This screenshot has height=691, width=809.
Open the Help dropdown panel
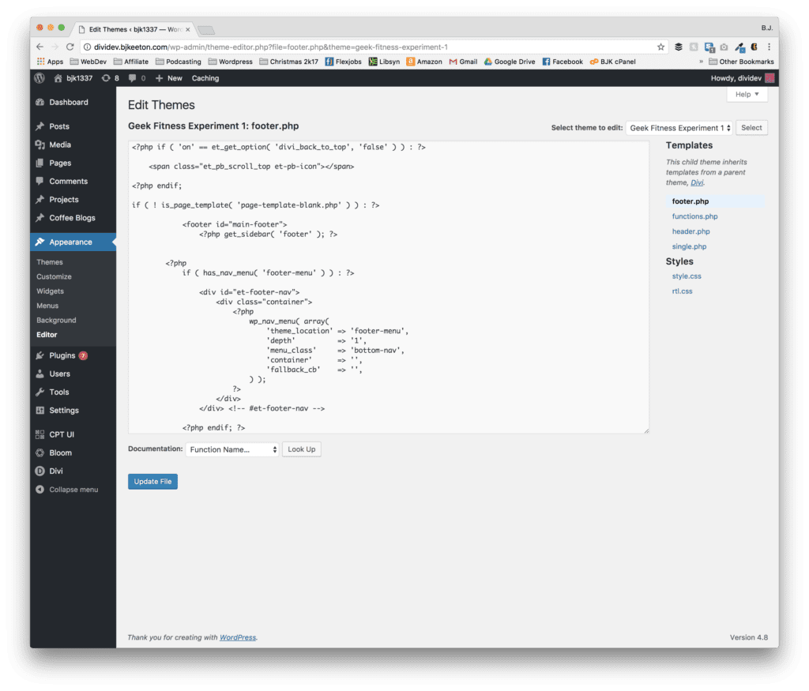[x=746, y=94]
